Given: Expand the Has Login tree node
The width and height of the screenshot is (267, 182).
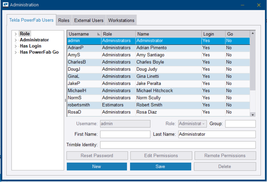Looking at the screenshot, I should 15,46.
